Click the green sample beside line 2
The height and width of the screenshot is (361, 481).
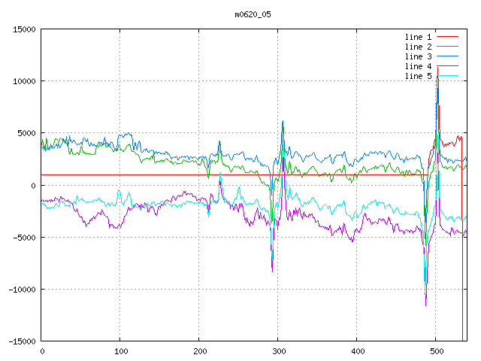pyautogui.click(x=447, y=47)
